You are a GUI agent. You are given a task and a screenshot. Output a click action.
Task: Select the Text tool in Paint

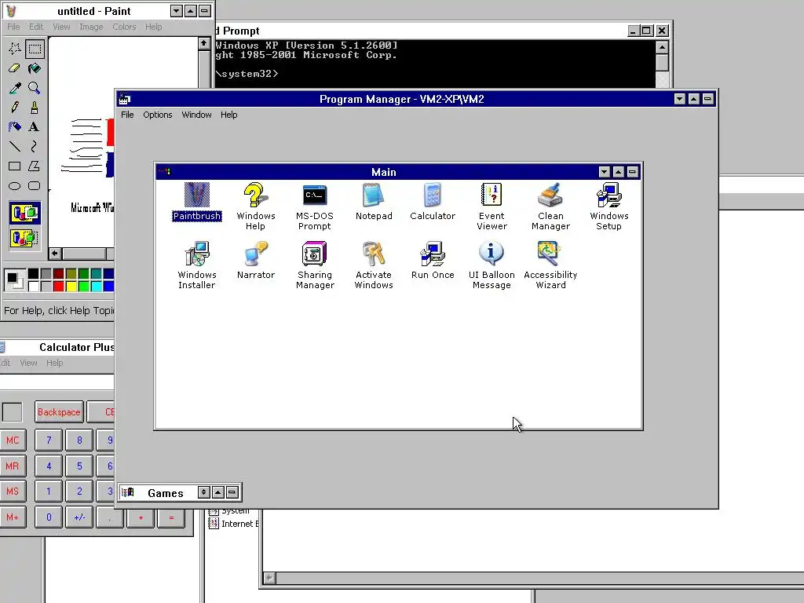(x=35, y=126)
